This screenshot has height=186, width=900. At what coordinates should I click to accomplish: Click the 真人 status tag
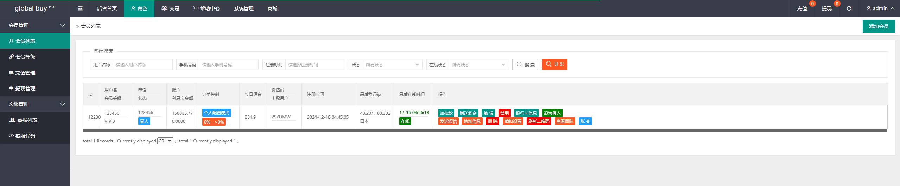click(x=144, y=121)
